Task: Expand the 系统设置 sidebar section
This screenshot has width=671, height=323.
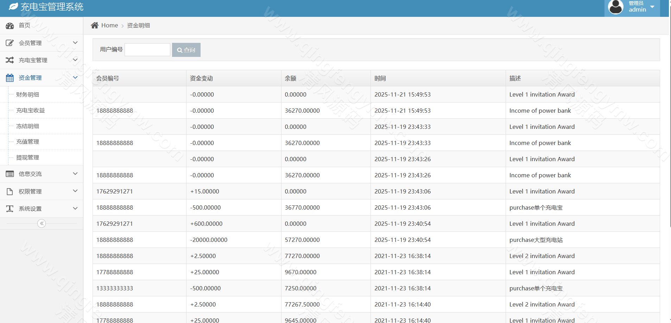Action: pyautogui.click(x=41, y=209)
